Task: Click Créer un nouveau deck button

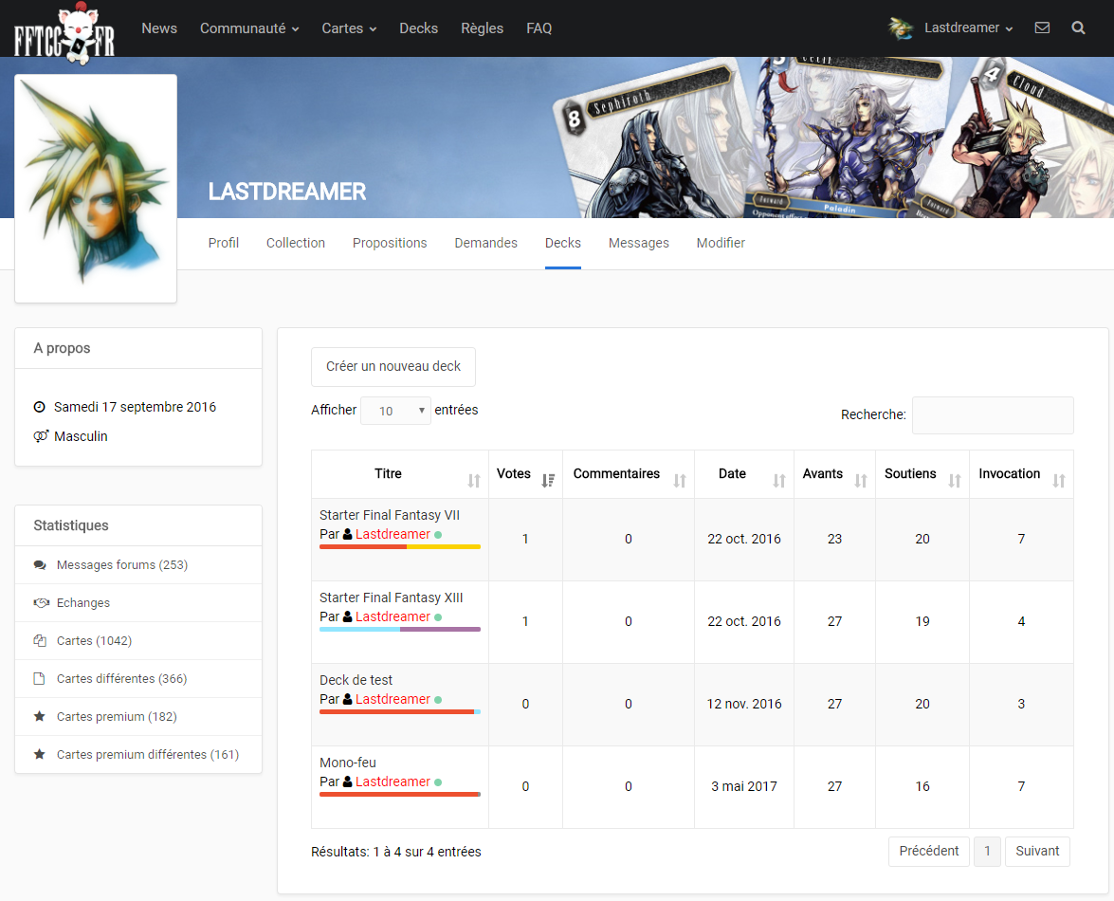Action: [x=393, y=367]
